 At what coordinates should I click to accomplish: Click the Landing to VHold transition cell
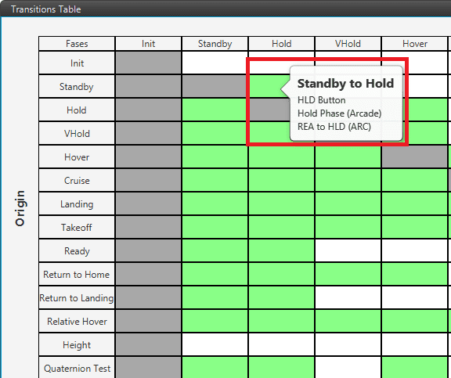(348, 204)
